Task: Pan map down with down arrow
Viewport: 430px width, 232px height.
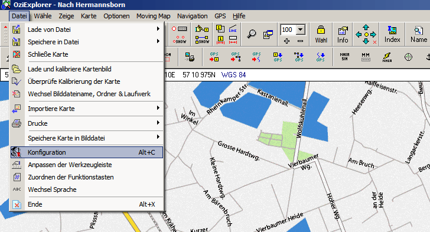Action: pyautogui.click(x=366, y=41)
